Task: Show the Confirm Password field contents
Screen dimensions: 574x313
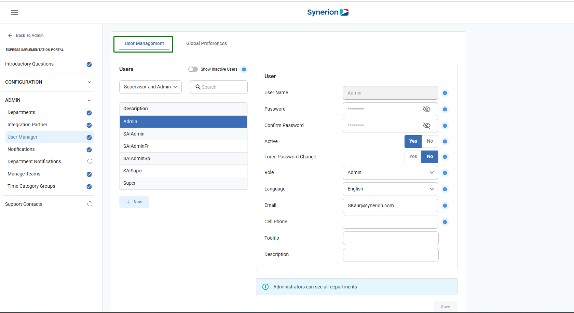Action: [427, 126]
